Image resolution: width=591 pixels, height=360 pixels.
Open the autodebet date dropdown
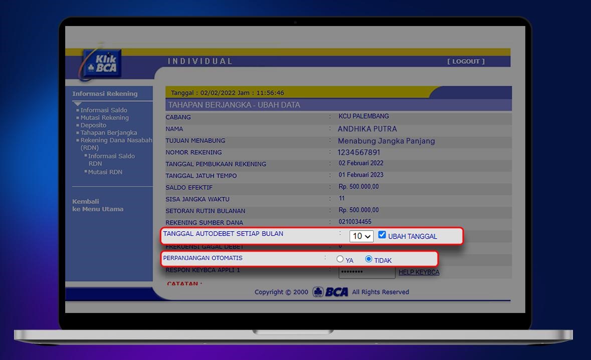(361, 236)
